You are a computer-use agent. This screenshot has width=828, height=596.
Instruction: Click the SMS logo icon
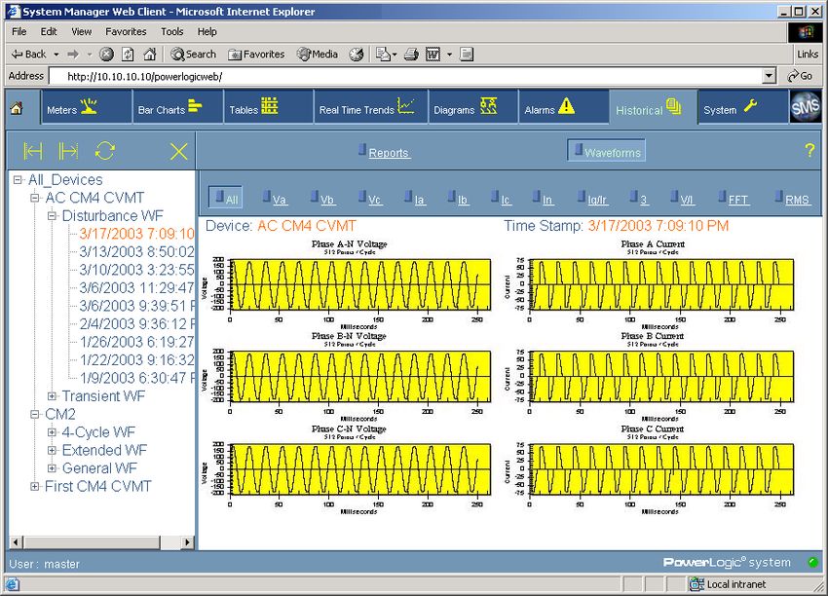pyautogui.click(x=806, y=107)
